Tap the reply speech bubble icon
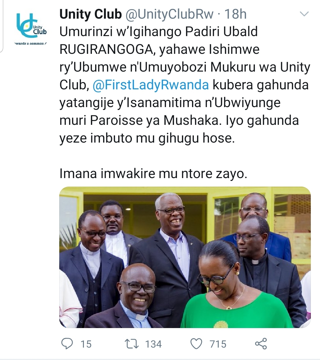Screen dimensions: 320x360 (67, 344)
